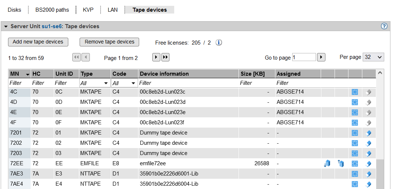Click Add new tape devices button

[x=38, y=42]
